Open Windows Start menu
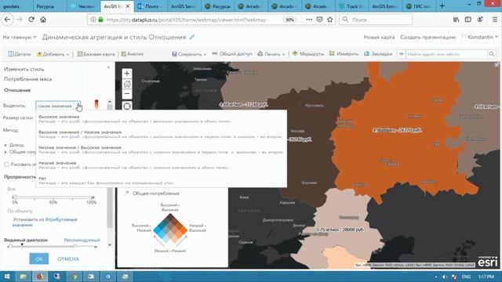The height and width of the screenshot is (282, 502). tap(7, 277)
